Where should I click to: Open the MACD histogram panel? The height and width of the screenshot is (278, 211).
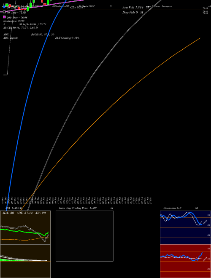click(x=25, y=261)
